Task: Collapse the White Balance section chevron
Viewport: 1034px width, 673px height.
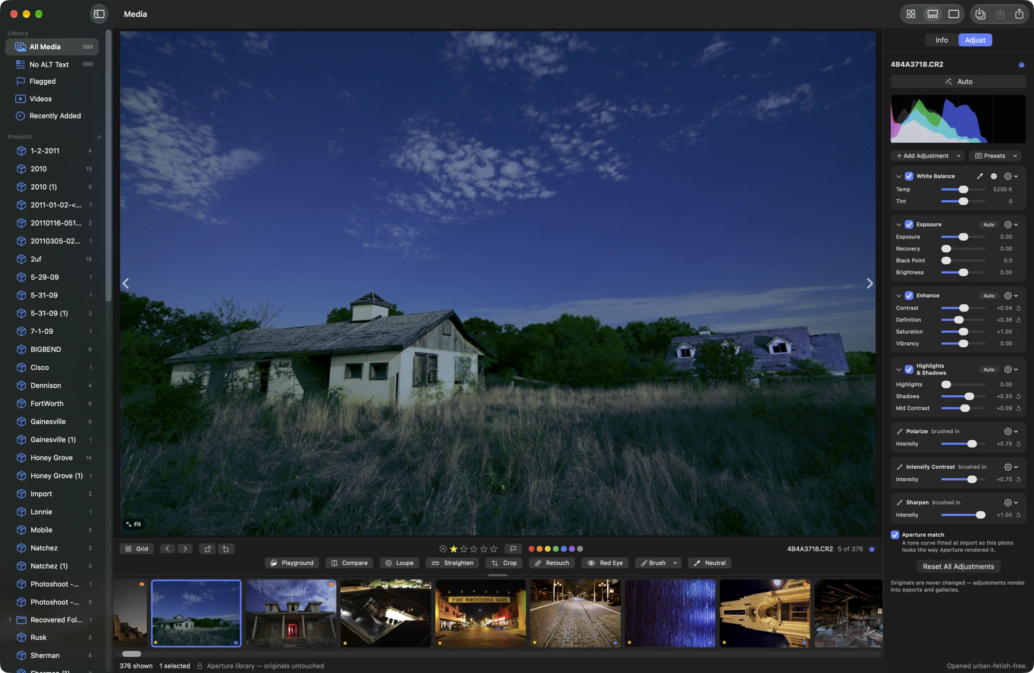Action: 898,176
